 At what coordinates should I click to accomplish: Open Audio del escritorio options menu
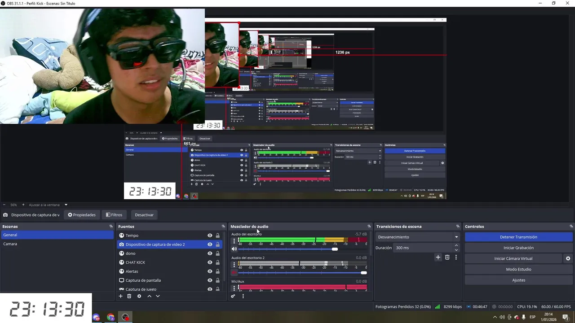pyautogui.click(x=234, y=241)
